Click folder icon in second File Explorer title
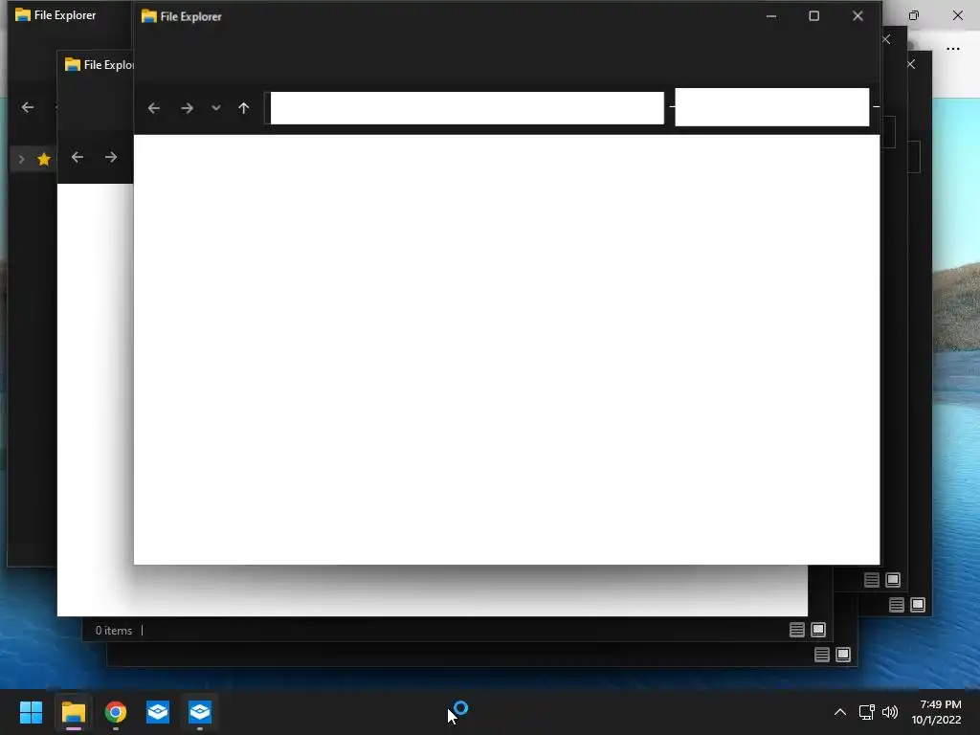Screen dimensions: 980x735 coord(73,64)
